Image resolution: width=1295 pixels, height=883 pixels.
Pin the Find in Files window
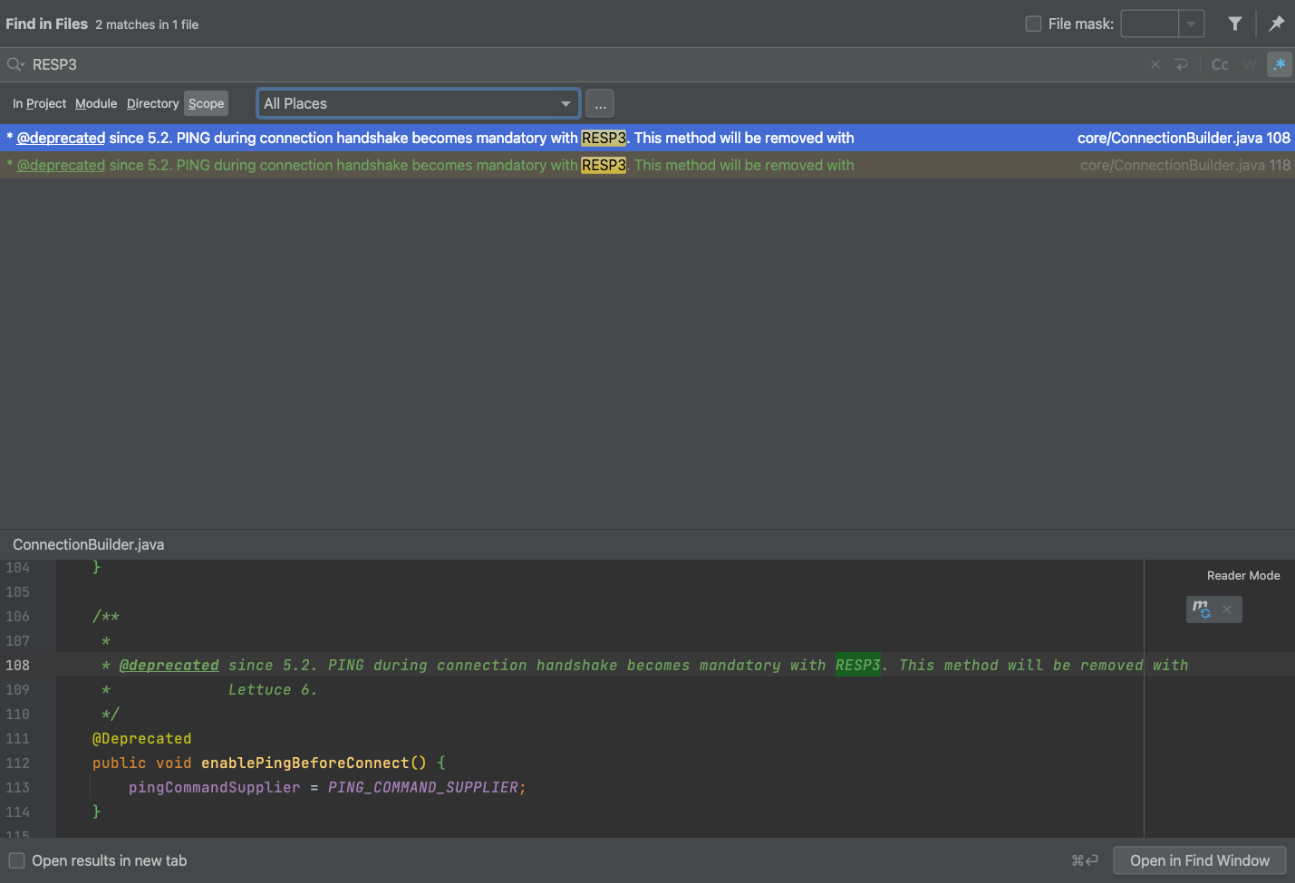(x=1277, y=24)
